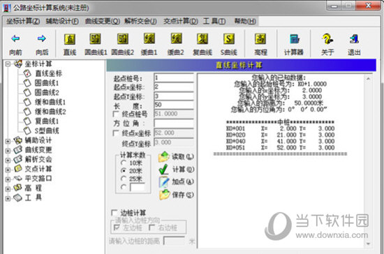Click the 起点x坐标 input field
Screen dimensions: 384x254
[x=174, y=87]
